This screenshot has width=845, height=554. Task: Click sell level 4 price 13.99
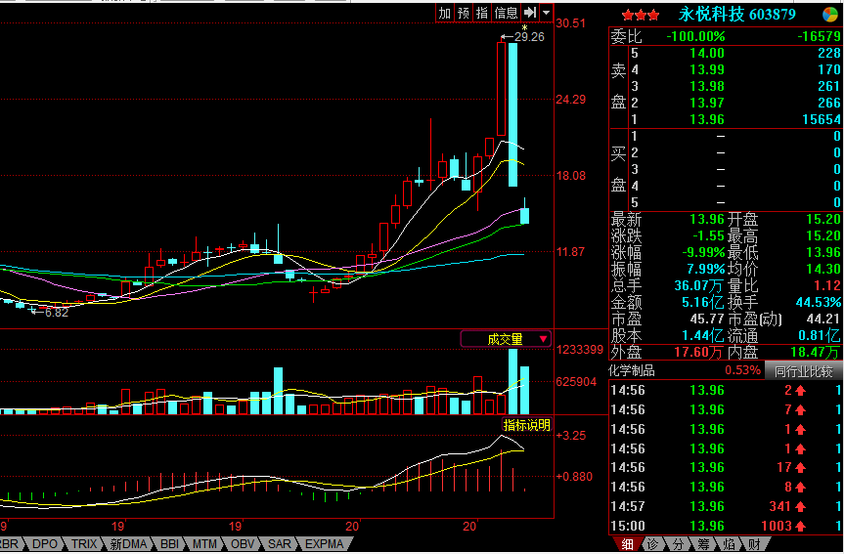[x=706, y=70]
